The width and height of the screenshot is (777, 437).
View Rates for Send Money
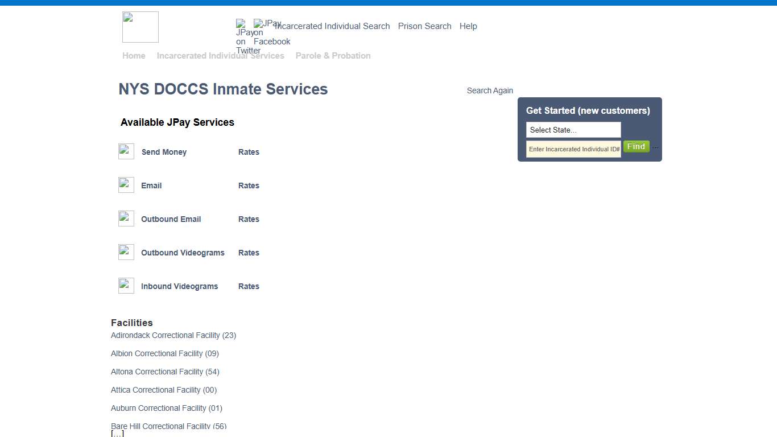(249, 152)
